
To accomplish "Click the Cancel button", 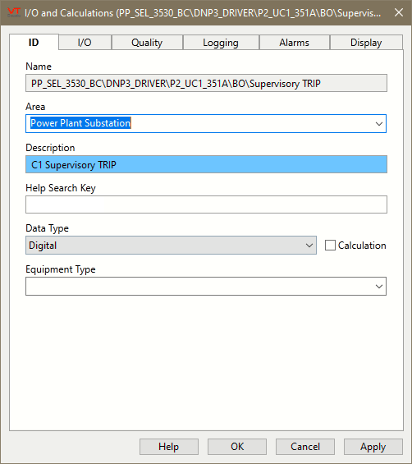I will click(x=305, y=447).
